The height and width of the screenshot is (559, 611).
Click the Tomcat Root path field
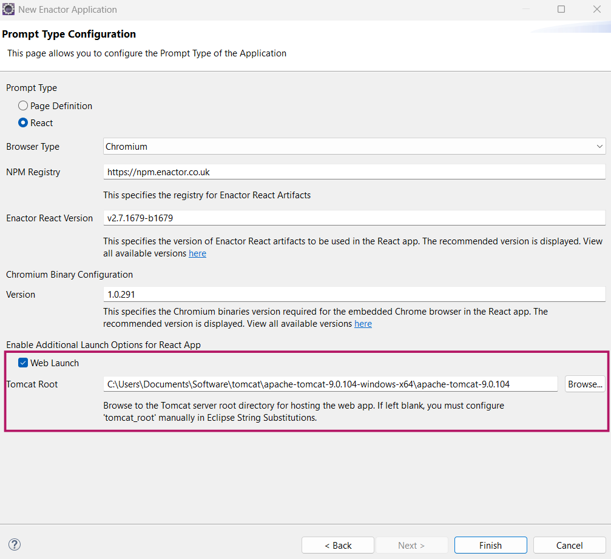click(331, 384)
